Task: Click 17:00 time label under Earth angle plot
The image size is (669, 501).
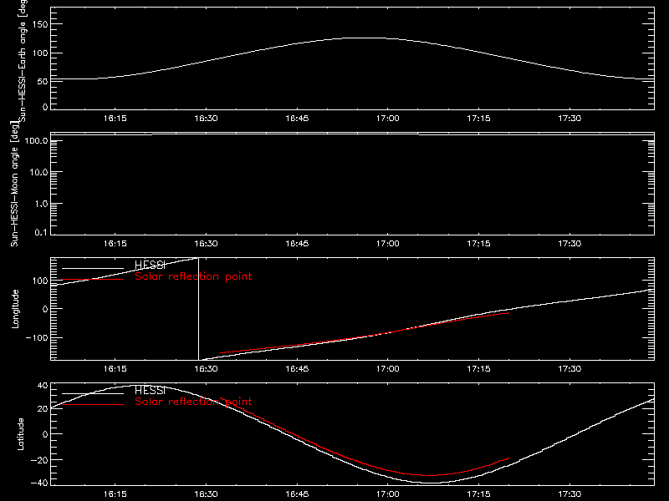Action: pyautogui.click(x=388, y=119)
